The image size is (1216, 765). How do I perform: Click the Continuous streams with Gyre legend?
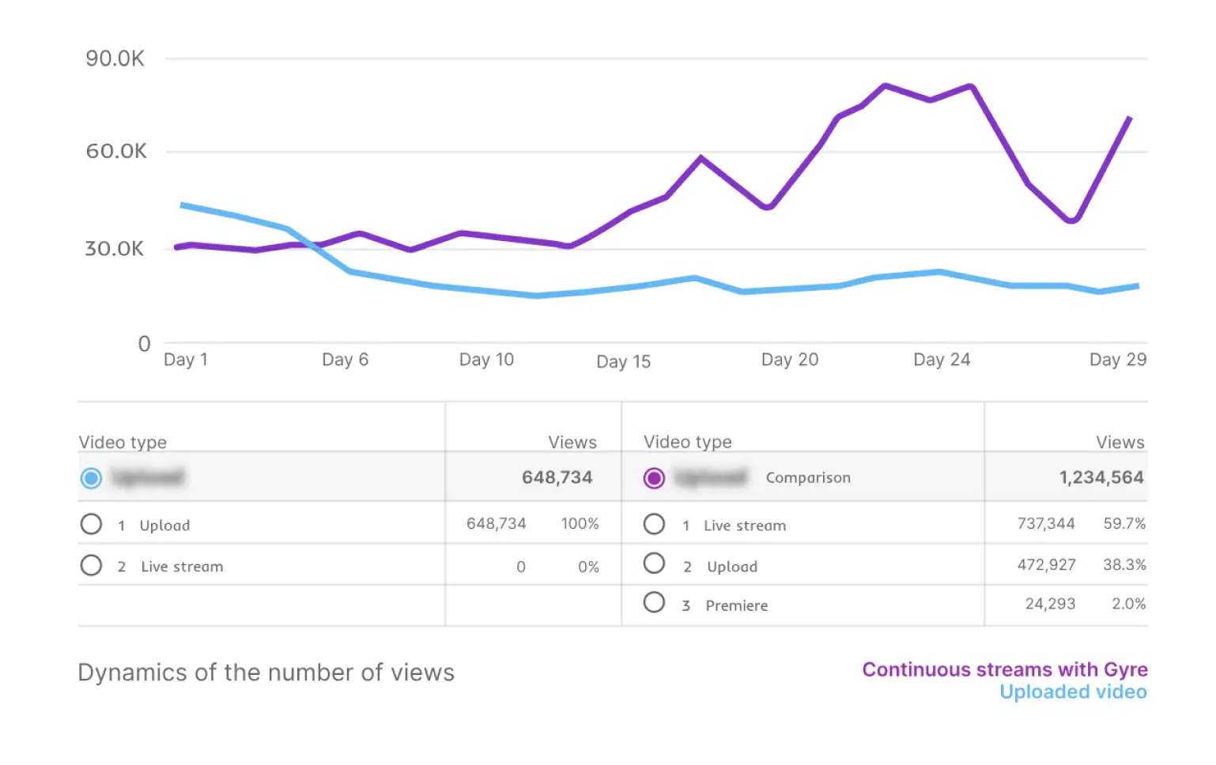point(1004,669)
